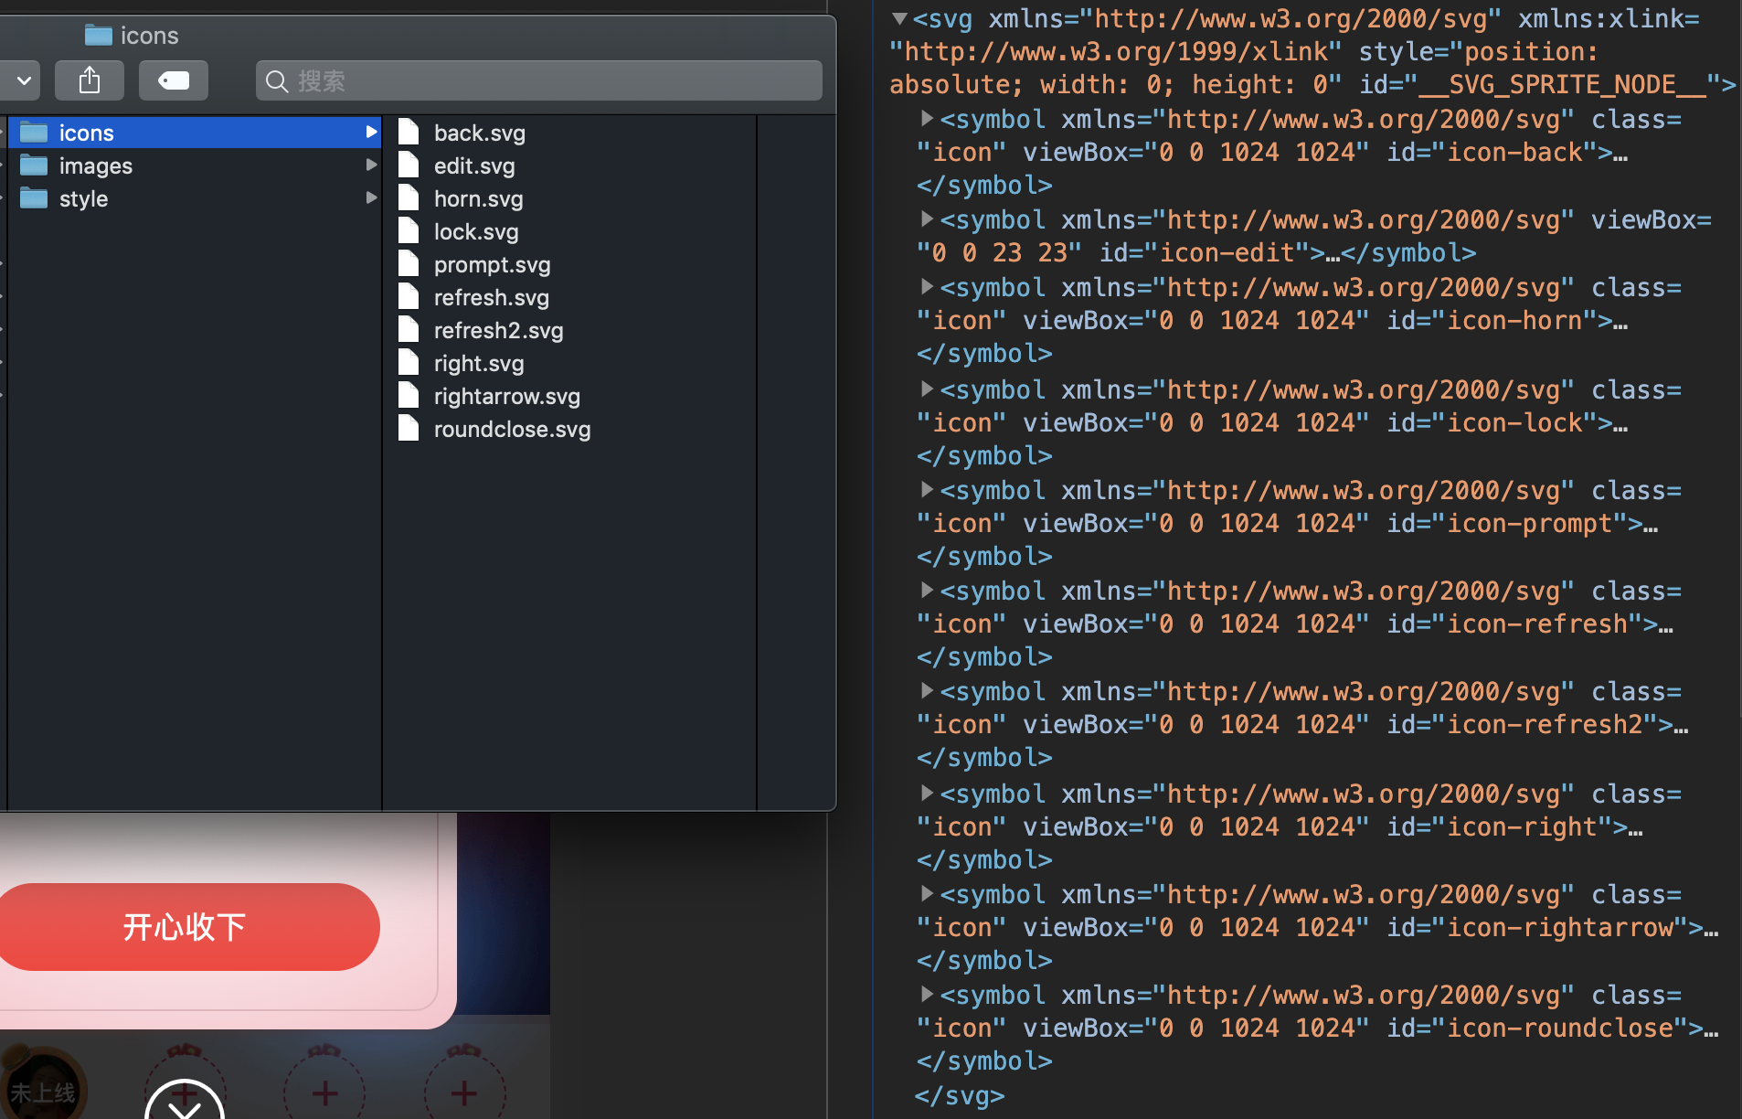Image resolution: width=1742 pixels, height=1119 pixels.
Task: Select the images folder
Action: click(195, 165)
